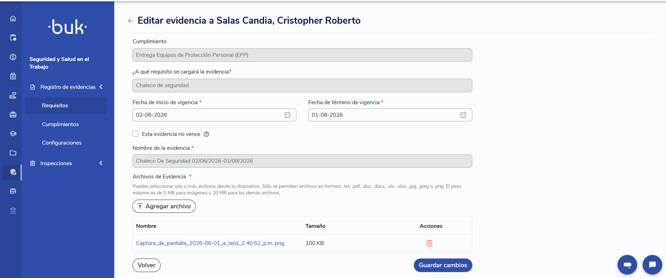Open calendar picker for fecha de inicio
This screenshot has width=666, height=278.
point(287,115)
